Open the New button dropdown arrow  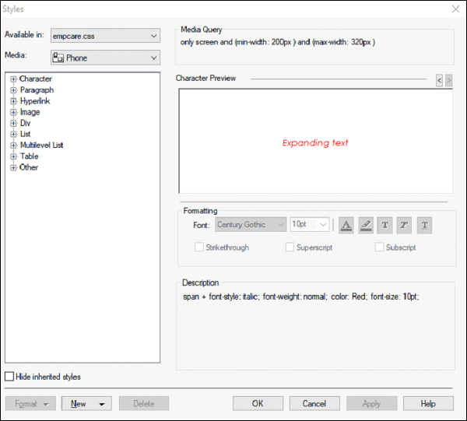(102, 404)
